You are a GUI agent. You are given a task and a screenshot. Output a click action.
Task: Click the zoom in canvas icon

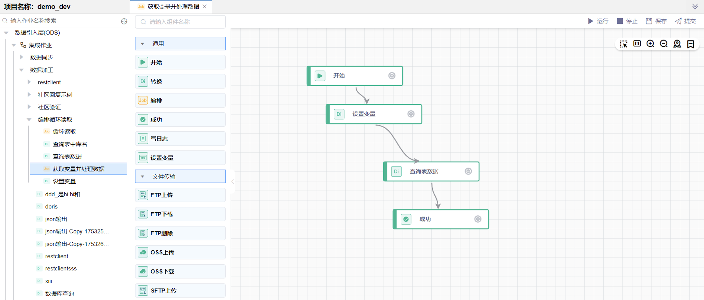click(x=650, y=44)
